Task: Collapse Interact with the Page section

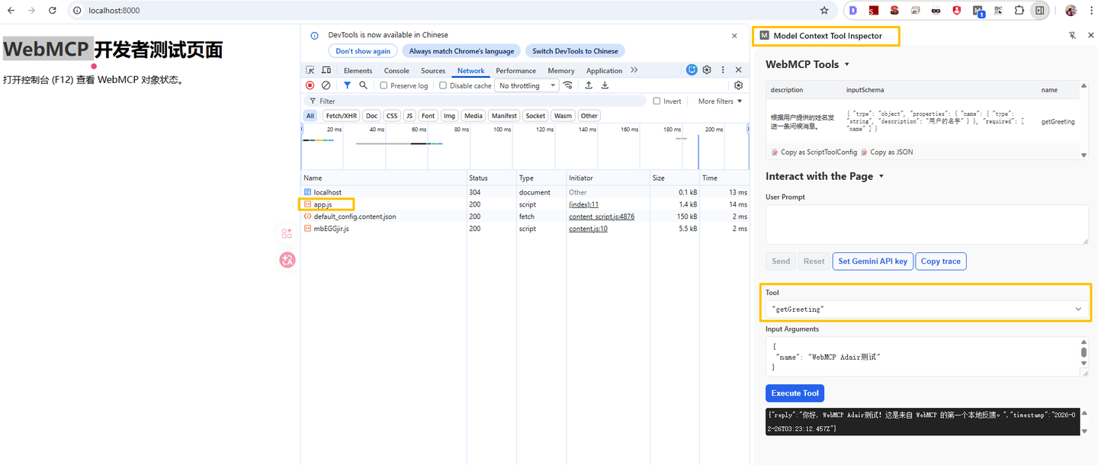Action: pyautogui.click(x=825, y=176)
